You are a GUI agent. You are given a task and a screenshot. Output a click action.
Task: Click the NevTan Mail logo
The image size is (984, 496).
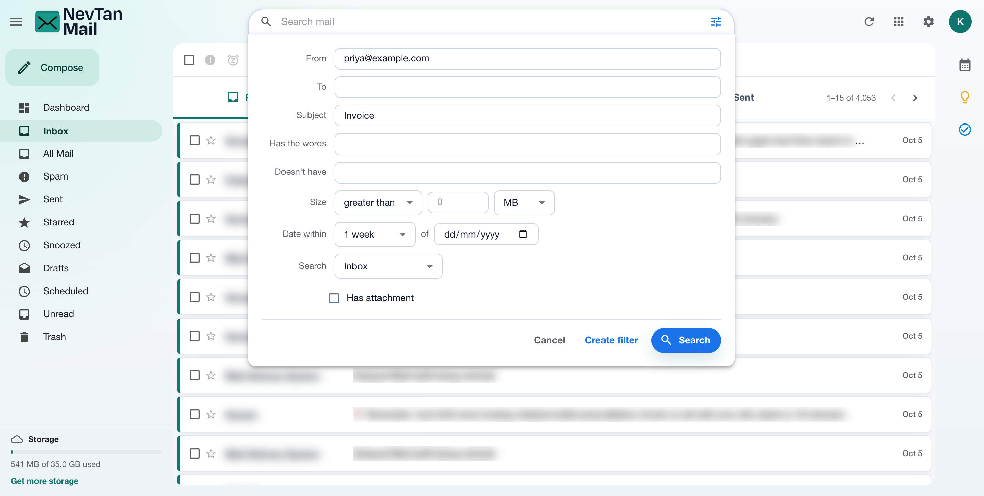(x=79, y=22)
